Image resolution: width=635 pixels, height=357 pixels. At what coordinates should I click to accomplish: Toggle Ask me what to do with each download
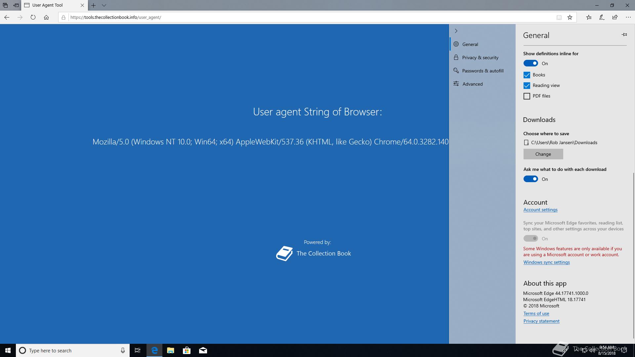[530, 179]
